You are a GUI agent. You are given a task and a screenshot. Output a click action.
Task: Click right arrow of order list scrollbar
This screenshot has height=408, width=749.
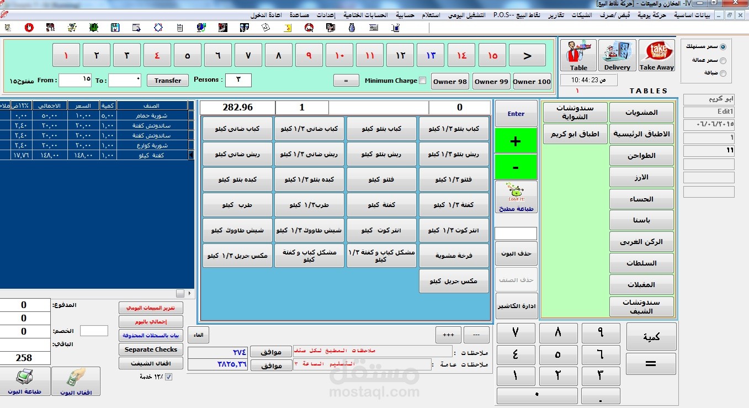pos(190,293)
